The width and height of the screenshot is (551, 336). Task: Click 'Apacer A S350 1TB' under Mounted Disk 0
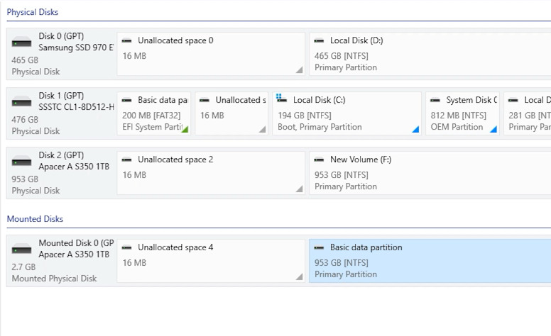pyautogui.click(x=74, y=254)
